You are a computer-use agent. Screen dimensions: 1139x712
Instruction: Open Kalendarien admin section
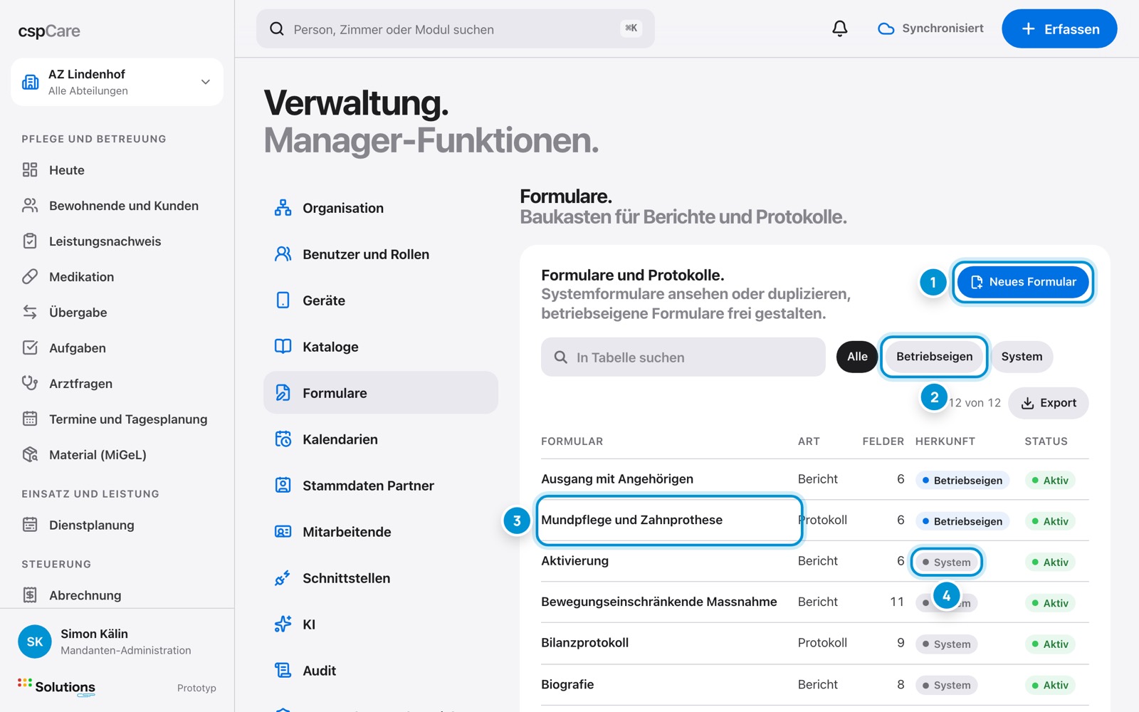(x=381, y=439)
